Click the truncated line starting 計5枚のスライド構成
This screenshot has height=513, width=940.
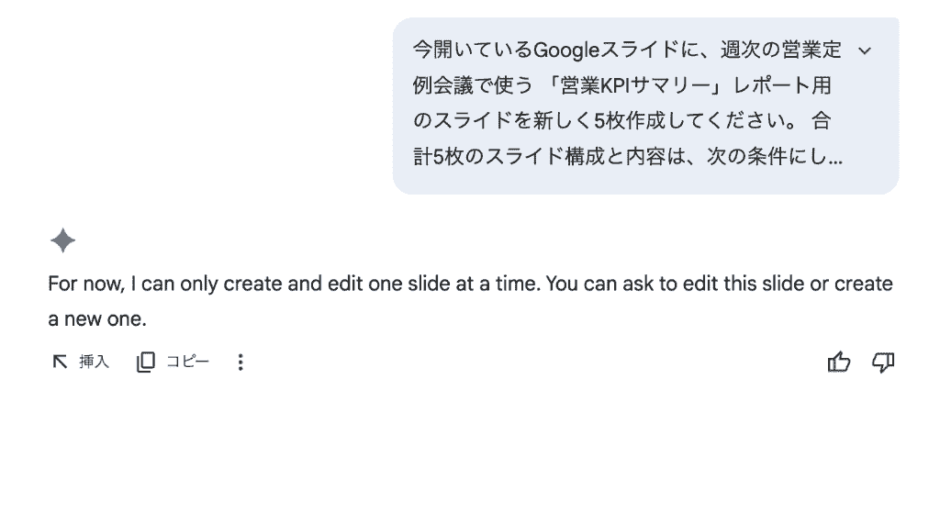628,156
